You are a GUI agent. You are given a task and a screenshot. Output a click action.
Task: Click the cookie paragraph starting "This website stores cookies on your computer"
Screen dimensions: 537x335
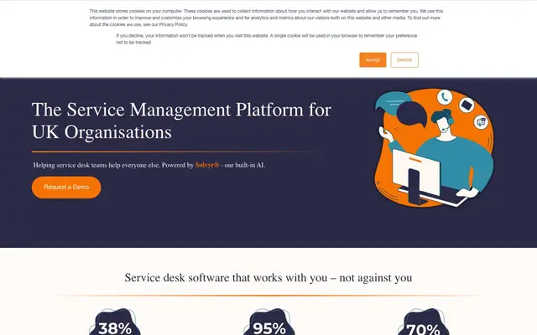(x=266, y=18)
